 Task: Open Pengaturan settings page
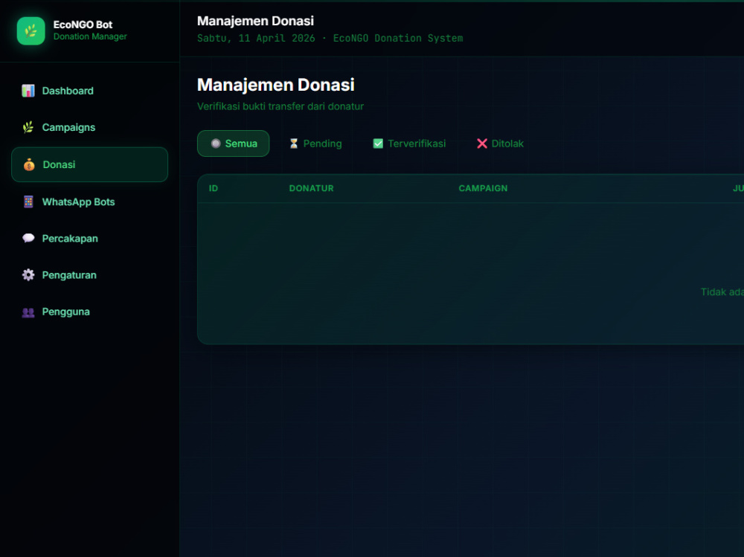click(90, 274)
